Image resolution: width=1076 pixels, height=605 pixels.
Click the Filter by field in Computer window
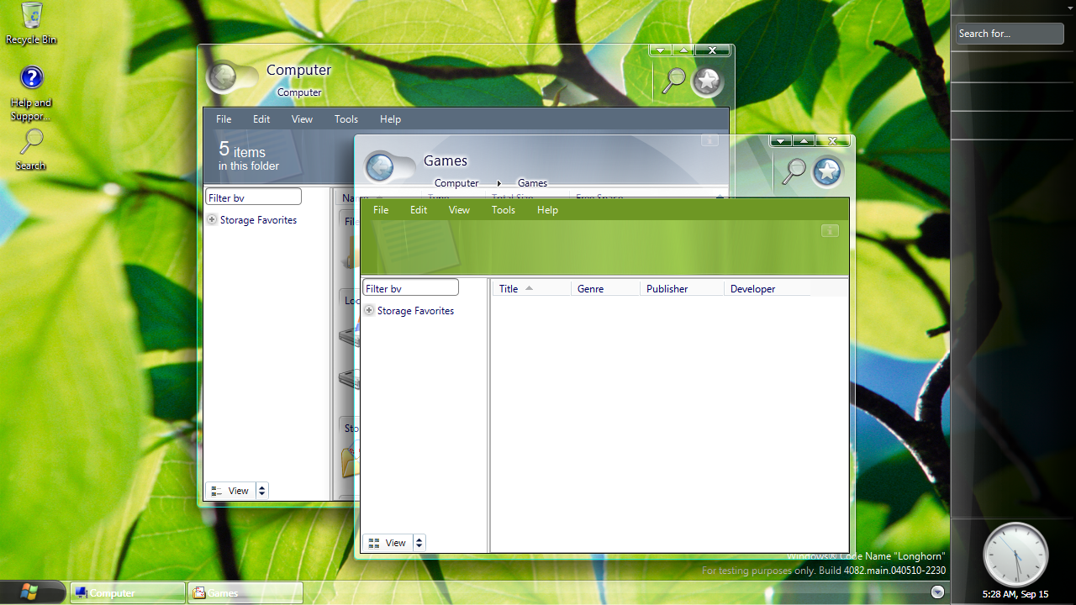(x=253, y=197)
